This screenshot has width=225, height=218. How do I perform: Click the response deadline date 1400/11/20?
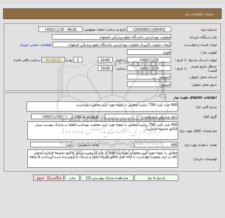point(149,60)
